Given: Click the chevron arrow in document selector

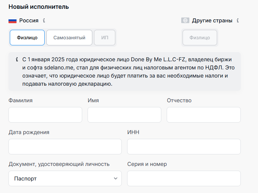Looking at the screenshot, I should click(x=116, y=178).
